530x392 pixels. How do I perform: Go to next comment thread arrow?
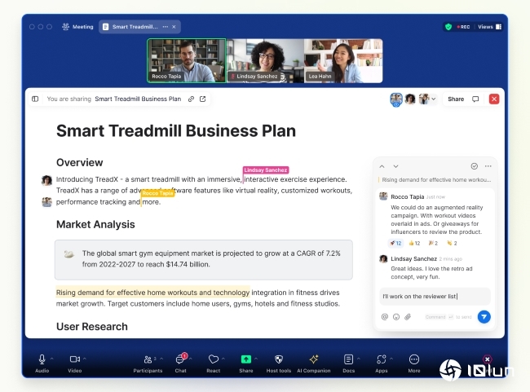[x=395, y=166]
